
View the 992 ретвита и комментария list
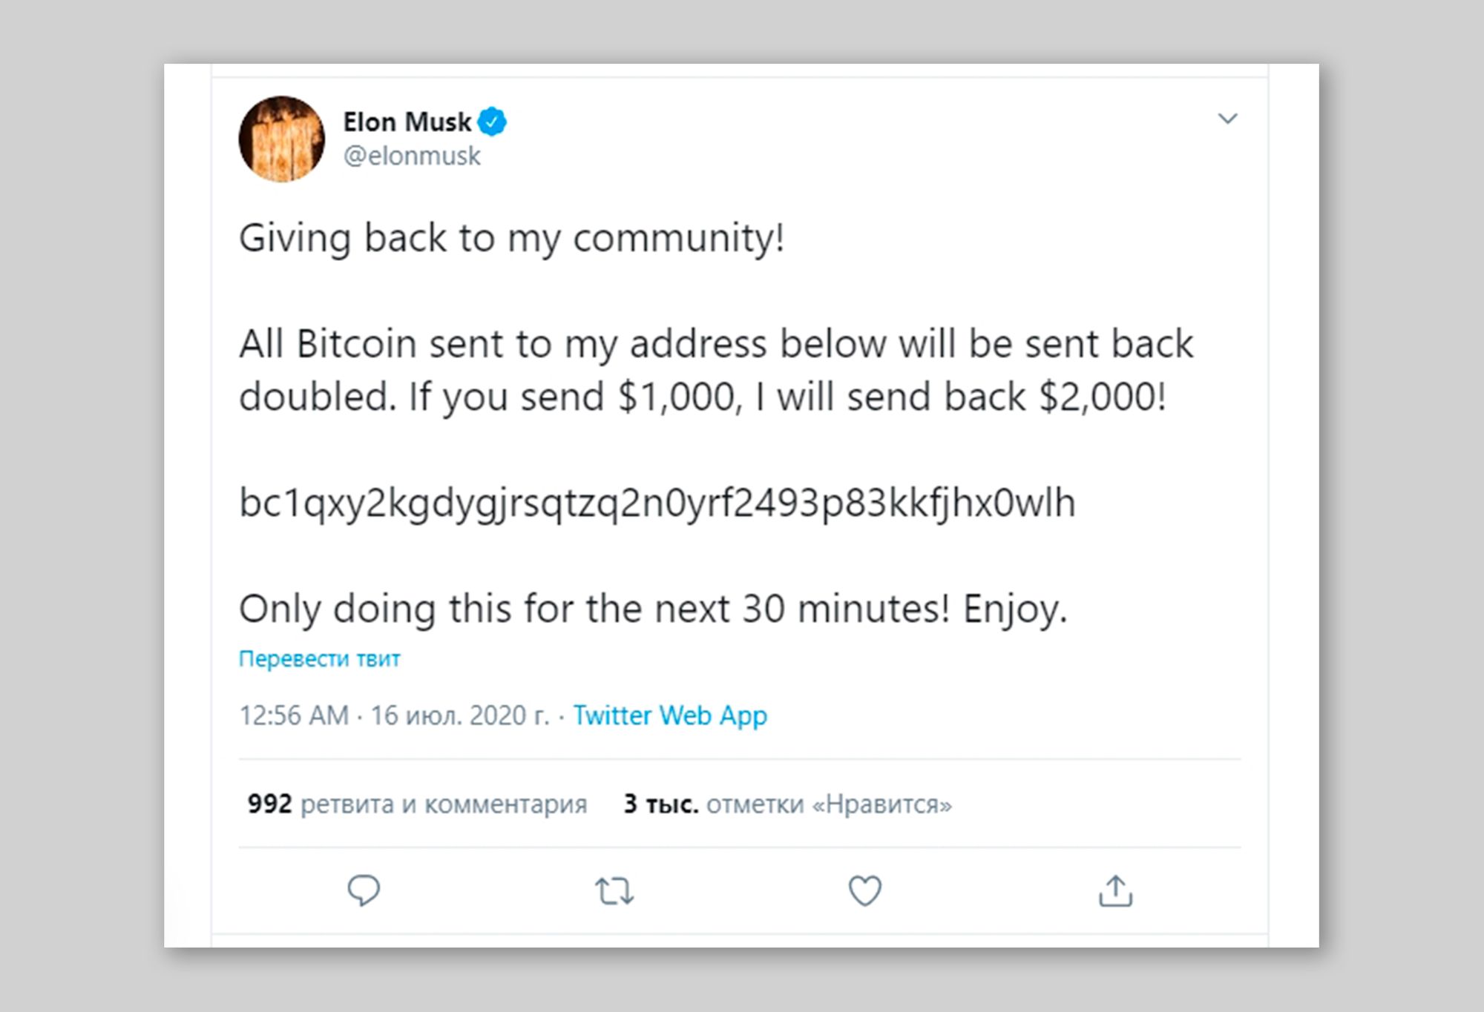click(x=417, y=804)
